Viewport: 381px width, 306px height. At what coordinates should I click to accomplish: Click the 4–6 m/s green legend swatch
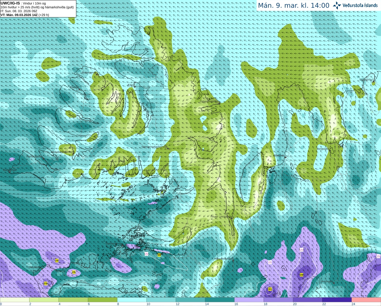click(73, 300)
